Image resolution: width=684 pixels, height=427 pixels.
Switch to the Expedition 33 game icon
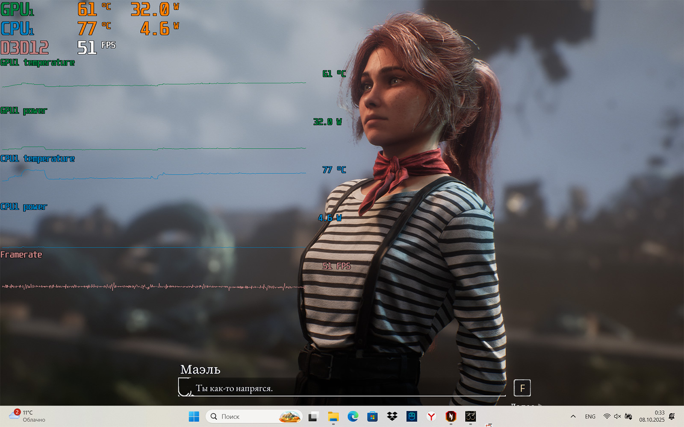(471, 416)
